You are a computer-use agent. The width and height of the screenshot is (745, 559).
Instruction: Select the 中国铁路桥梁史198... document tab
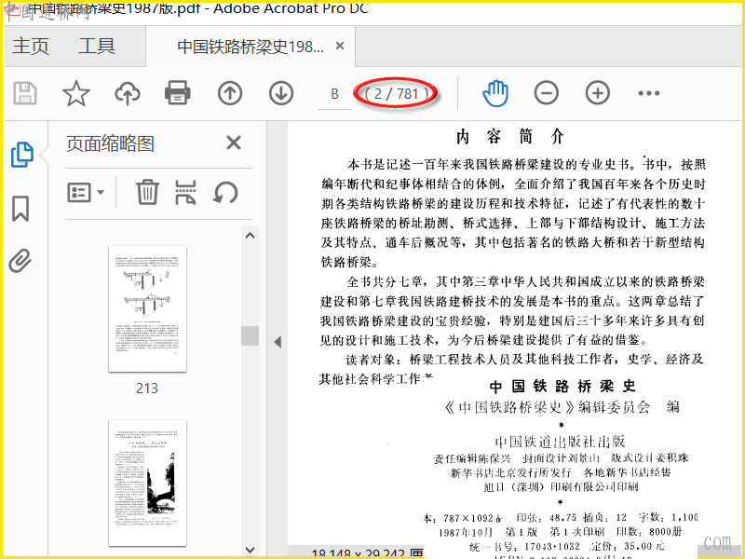click(x=251, y=47)
